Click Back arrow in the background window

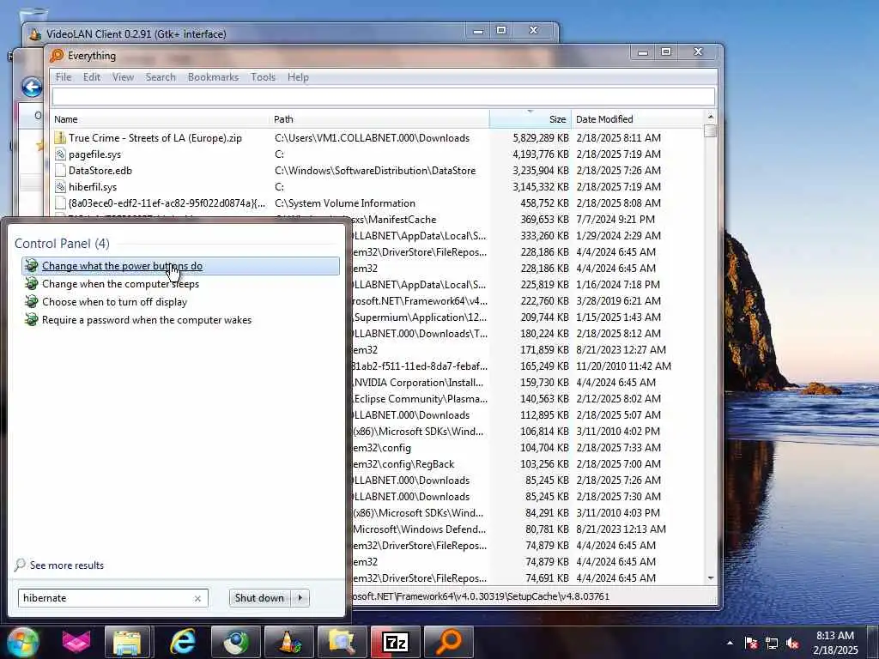click(32, 88)
